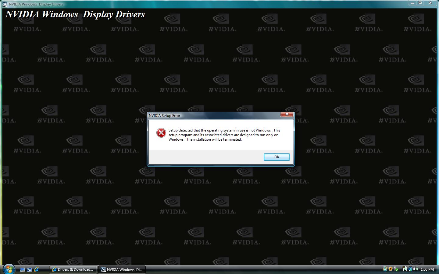Open the battery power tray icon

click(x=405, y=269)
